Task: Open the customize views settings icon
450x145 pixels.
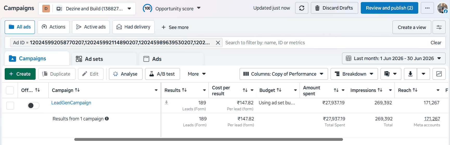Action: (439, 27)
